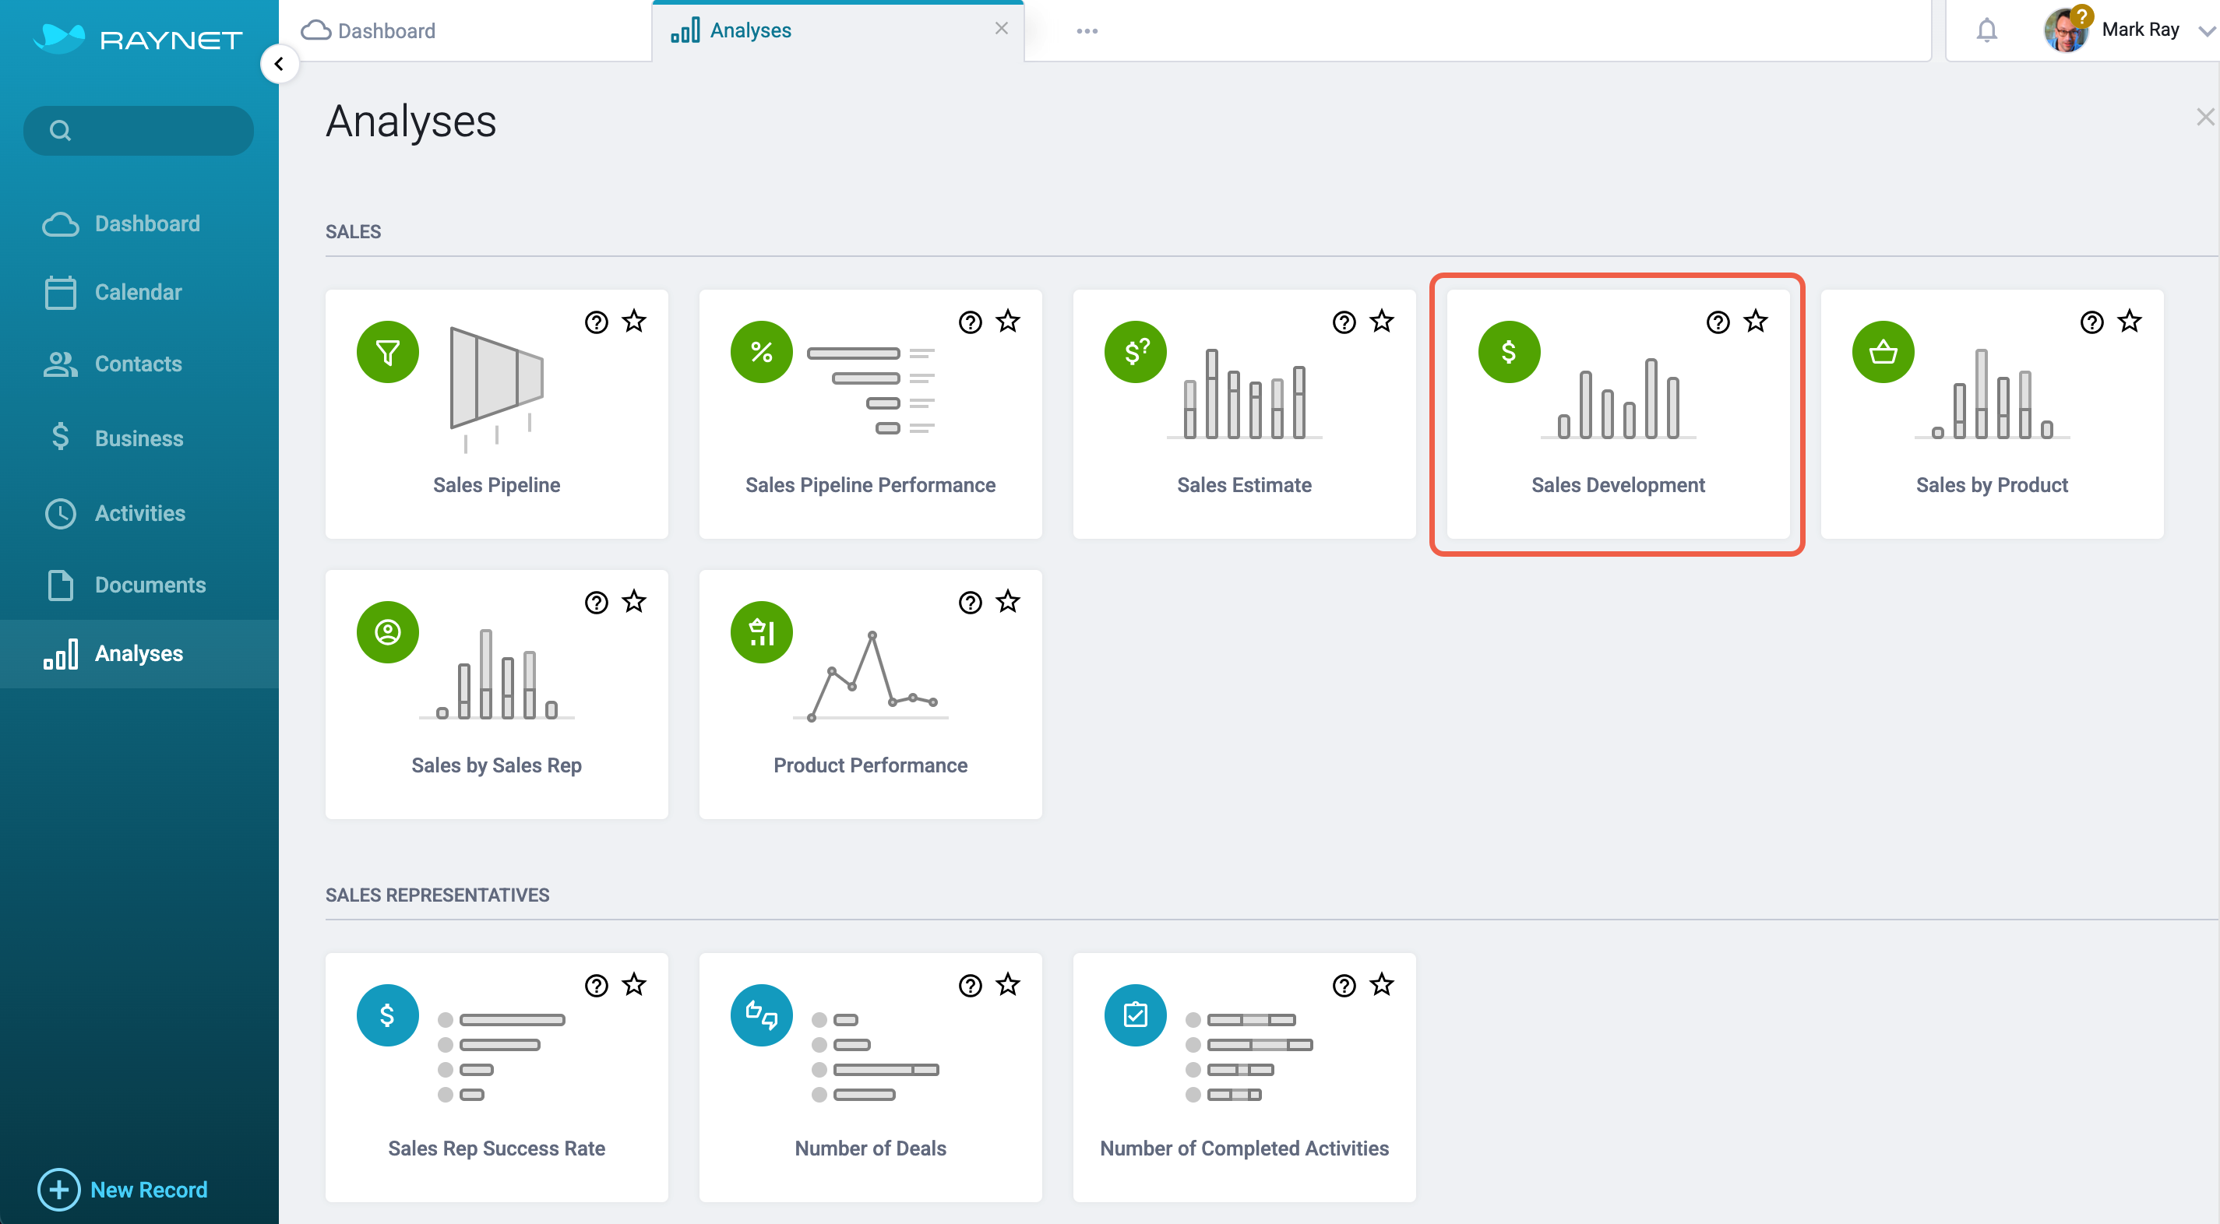Click the clipboard-check icon on Completed Activities
Viewport: 2220px width, 1224px height.
click(x=1136, y=1015)
